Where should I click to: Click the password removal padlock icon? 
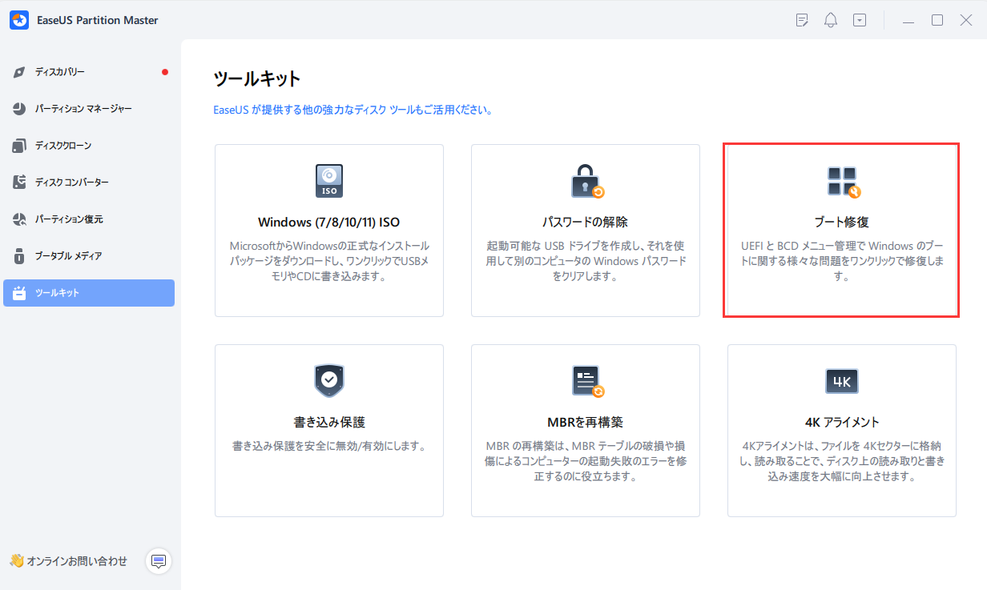point(586,182)
